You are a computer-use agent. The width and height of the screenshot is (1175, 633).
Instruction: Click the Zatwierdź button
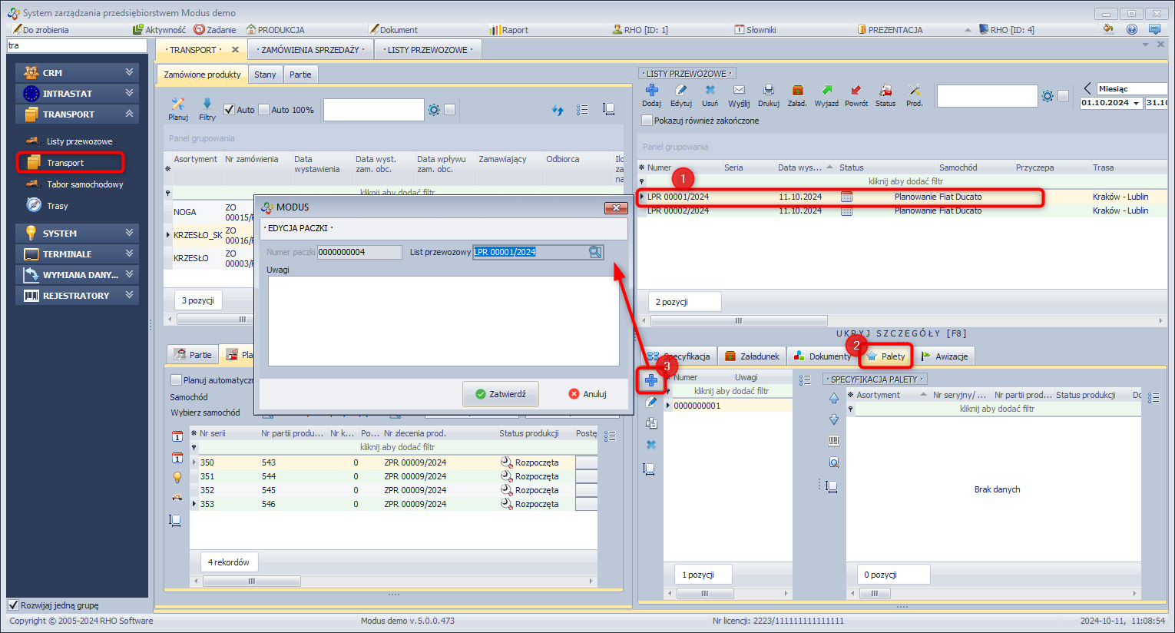click(x=500, y=394)
